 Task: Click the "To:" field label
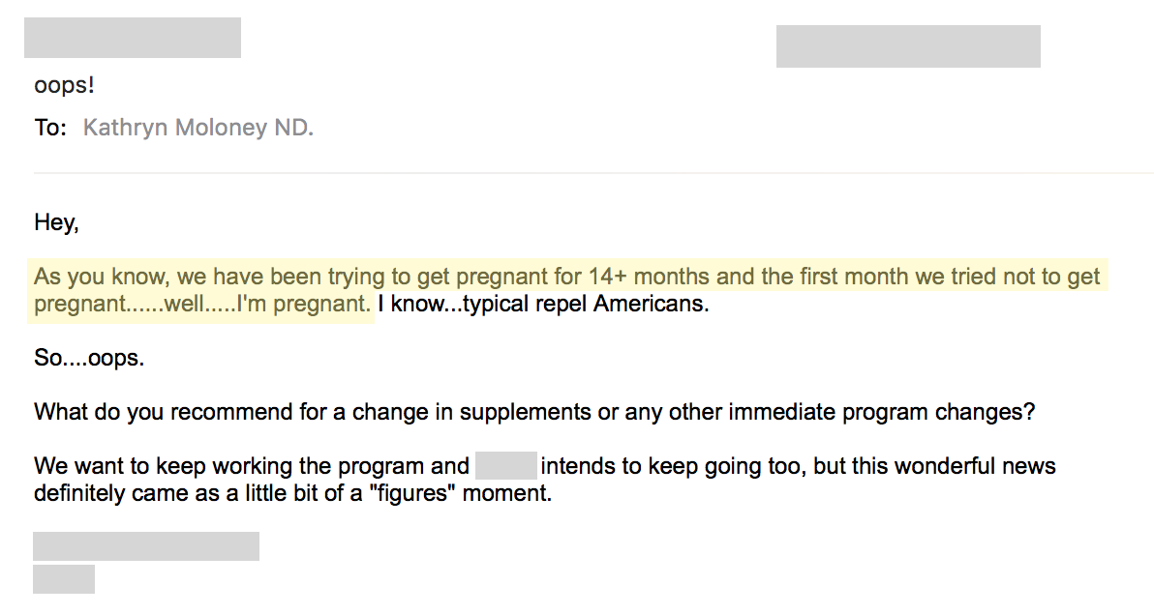tap(50, 128)
